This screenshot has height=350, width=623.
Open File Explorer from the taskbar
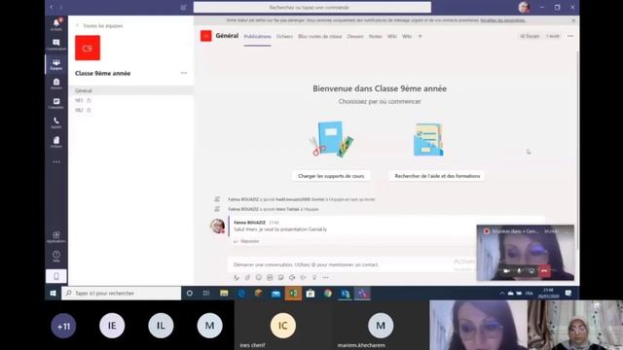(x=224, y=294)
